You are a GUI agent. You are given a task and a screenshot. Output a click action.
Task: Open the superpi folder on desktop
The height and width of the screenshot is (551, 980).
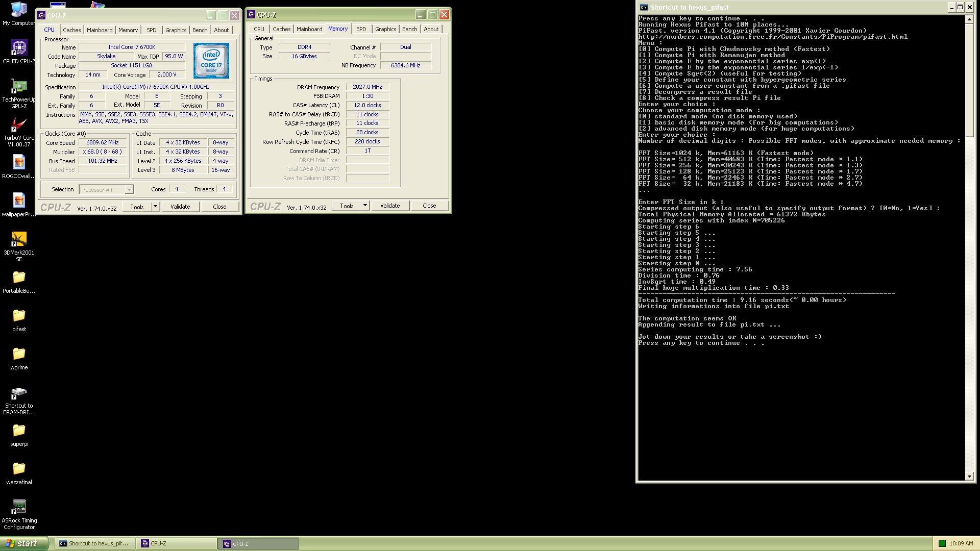pos(19,435)
